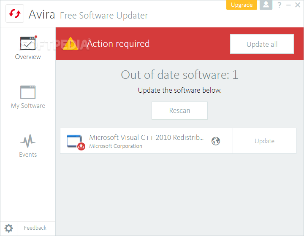
Task: Click the Out of date software: 1 text
Action: [179, 75]
